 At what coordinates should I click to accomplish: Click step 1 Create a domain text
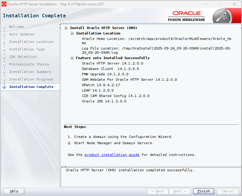120,137
